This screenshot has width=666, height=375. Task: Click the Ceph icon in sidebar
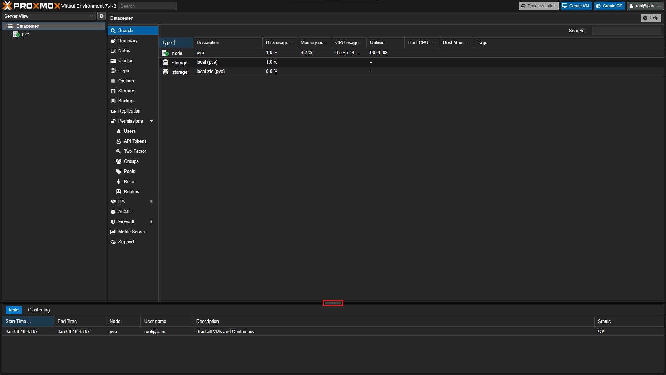tap(113, 70)
